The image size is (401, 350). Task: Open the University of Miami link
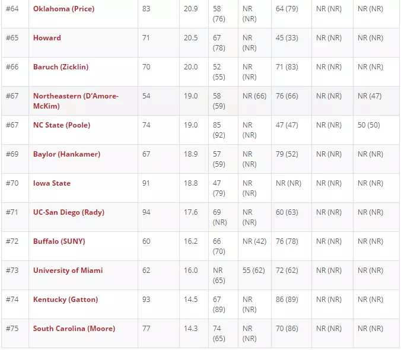tap(68, 271)
